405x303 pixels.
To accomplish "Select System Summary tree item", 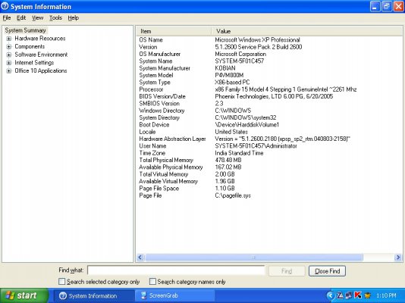I will click(x=25, y=30).
